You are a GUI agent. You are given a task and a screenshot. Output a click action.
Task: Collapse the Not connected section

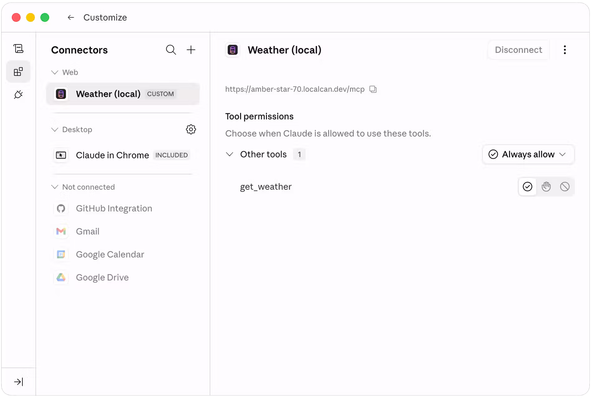55,187
